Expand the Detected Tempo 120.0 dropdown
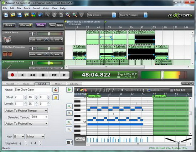This screenshot has height=152, width=196. click(46, 117)
